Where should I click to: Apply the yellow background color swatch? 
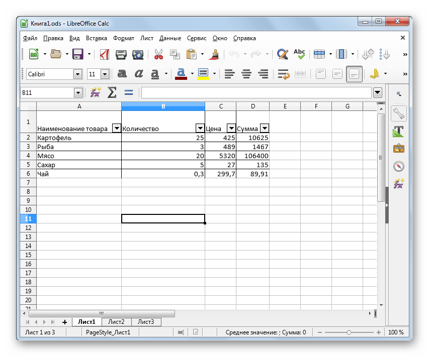(203, 74)
